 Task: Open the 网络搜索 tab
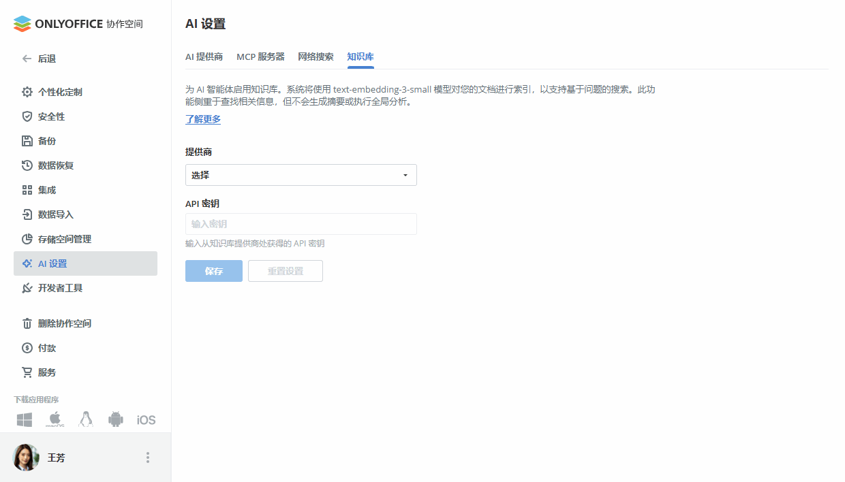point(316,57)
